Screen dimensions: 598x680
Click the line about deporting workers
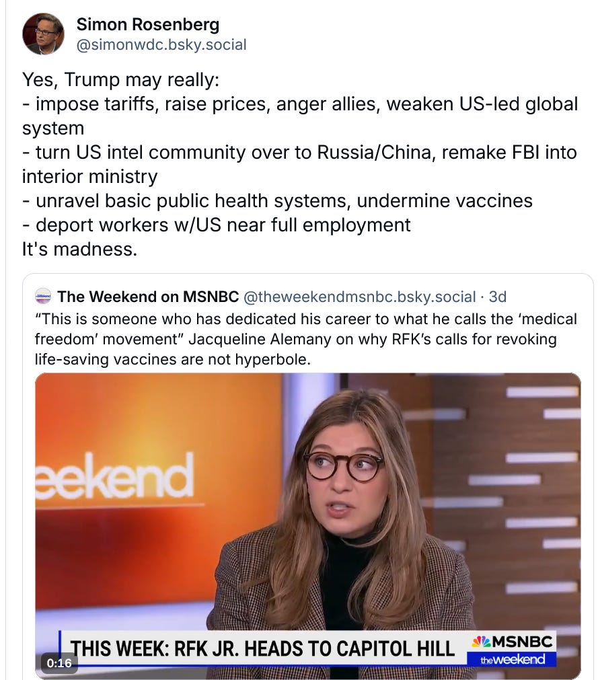(x=217, y=225)
